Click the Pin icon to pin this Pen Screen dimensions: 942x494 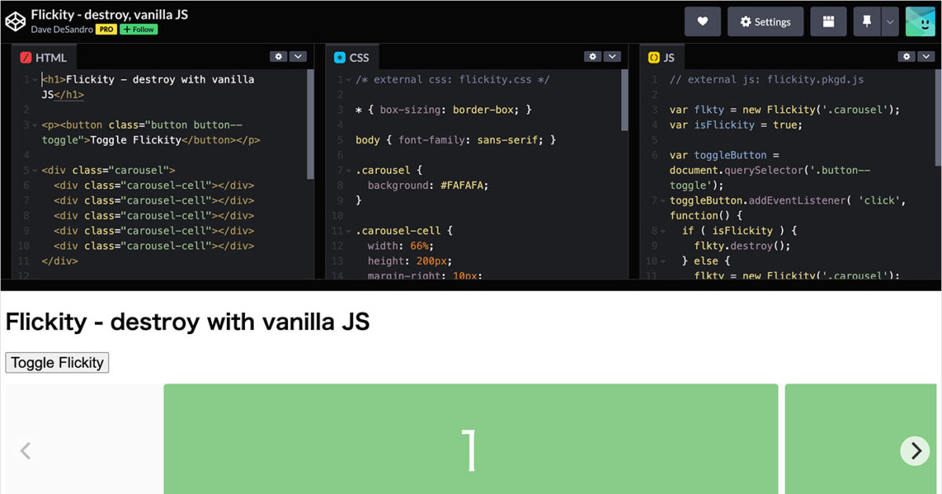tap(868, 21)
